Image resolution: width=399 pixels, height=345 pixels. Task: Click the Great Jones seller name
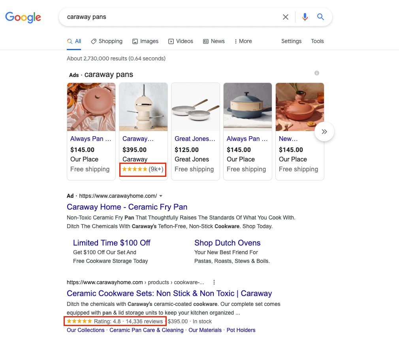192,159
